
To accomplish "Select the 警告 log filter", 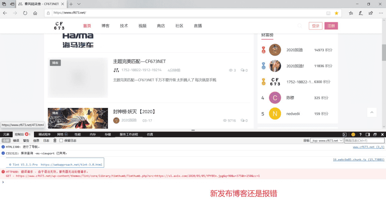I will tap(25, 141).
